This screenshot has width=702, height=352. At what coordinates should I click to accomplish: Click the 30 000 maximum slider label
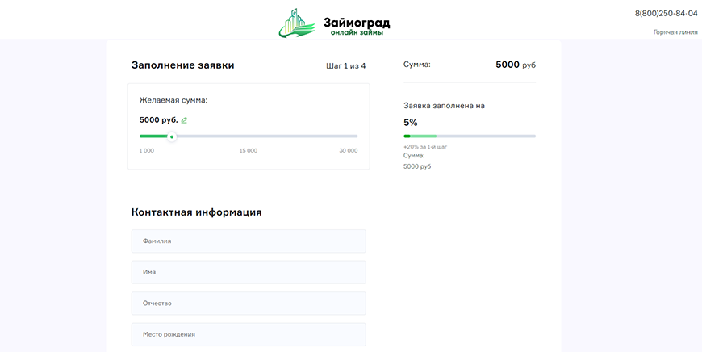[348, 151]
